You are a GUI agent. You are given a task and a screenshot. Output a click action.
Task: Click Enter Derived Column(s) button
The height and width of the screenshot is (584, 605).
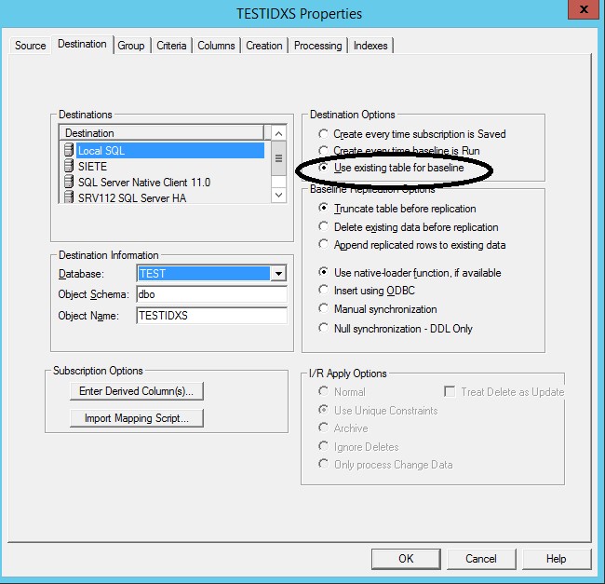136,391
